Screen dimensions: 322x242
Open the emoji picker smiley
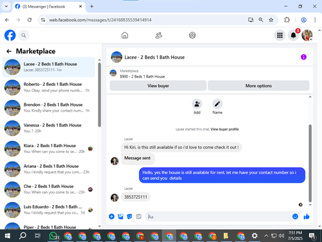pyautogui.click(x=295, y=216)
